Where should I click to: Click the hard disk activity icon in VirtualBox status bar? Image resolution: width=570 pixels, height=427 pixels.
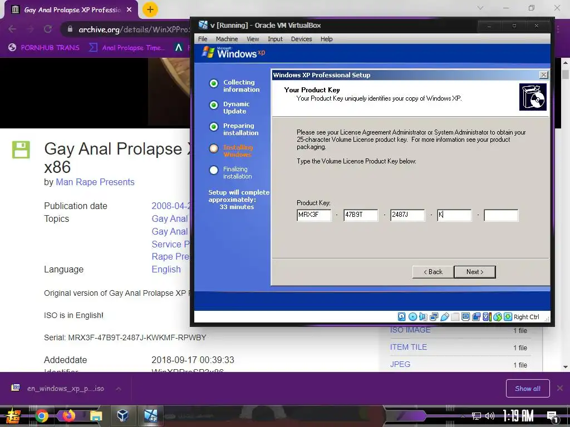[402, 317]
